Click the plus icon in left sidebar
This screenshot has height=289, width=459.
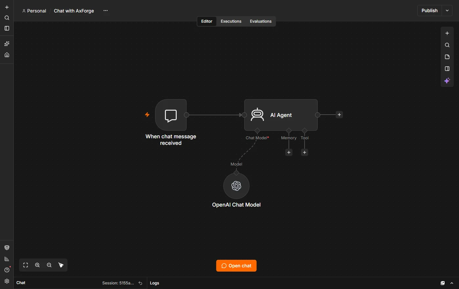click(x=7, y=7)
